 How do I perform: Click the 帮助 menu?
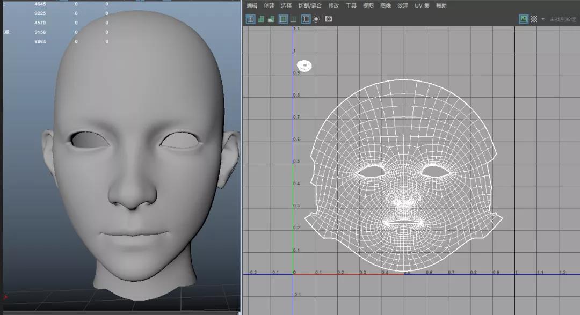441,5
